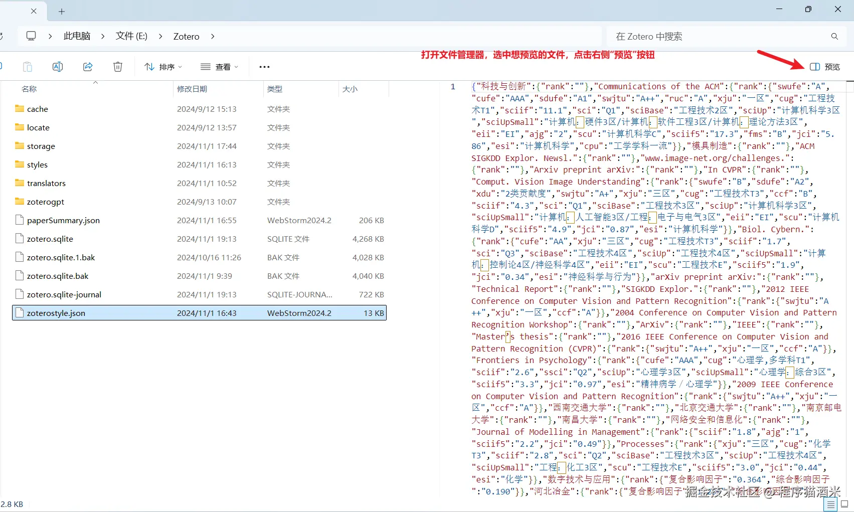This screenshot has width=854, height=512.
Task: Click file icon of zoterostyle.json
Action: [20, 312]
